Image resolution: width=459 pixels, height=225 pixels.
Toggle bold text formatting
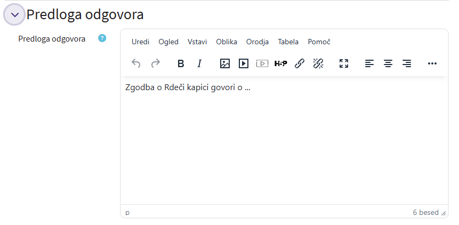181,63
